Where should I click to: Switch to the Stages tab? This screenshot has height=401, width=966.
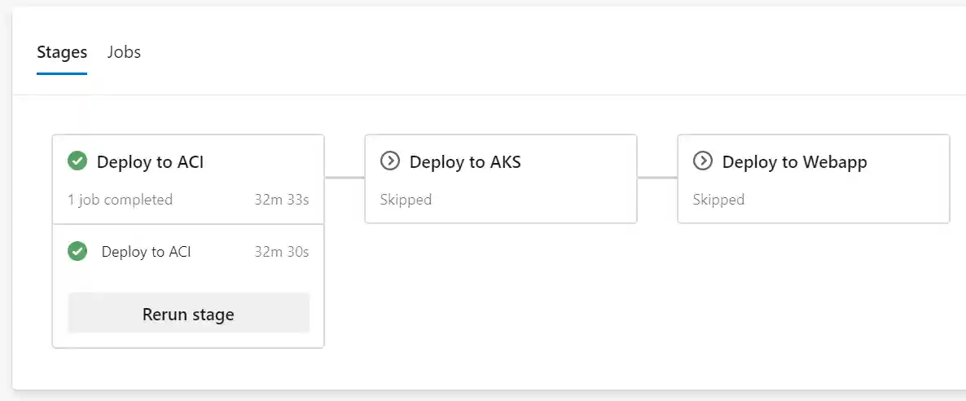click(62, 53)
